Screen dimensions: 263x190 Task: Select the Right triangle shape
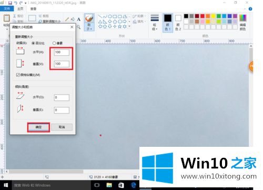(x=105, y=22)
